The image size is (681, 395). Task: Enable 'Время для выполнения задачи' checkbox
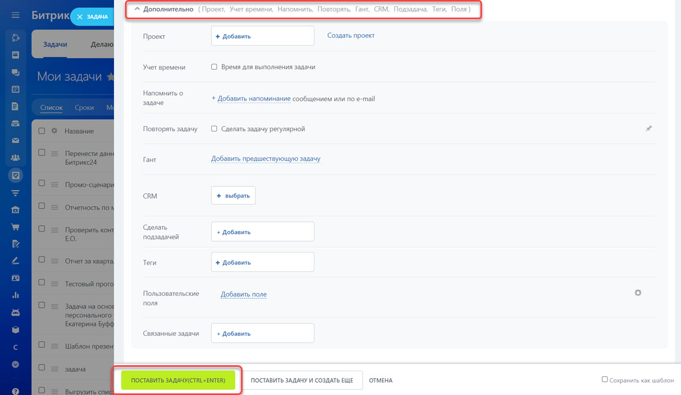coord(214,67)
